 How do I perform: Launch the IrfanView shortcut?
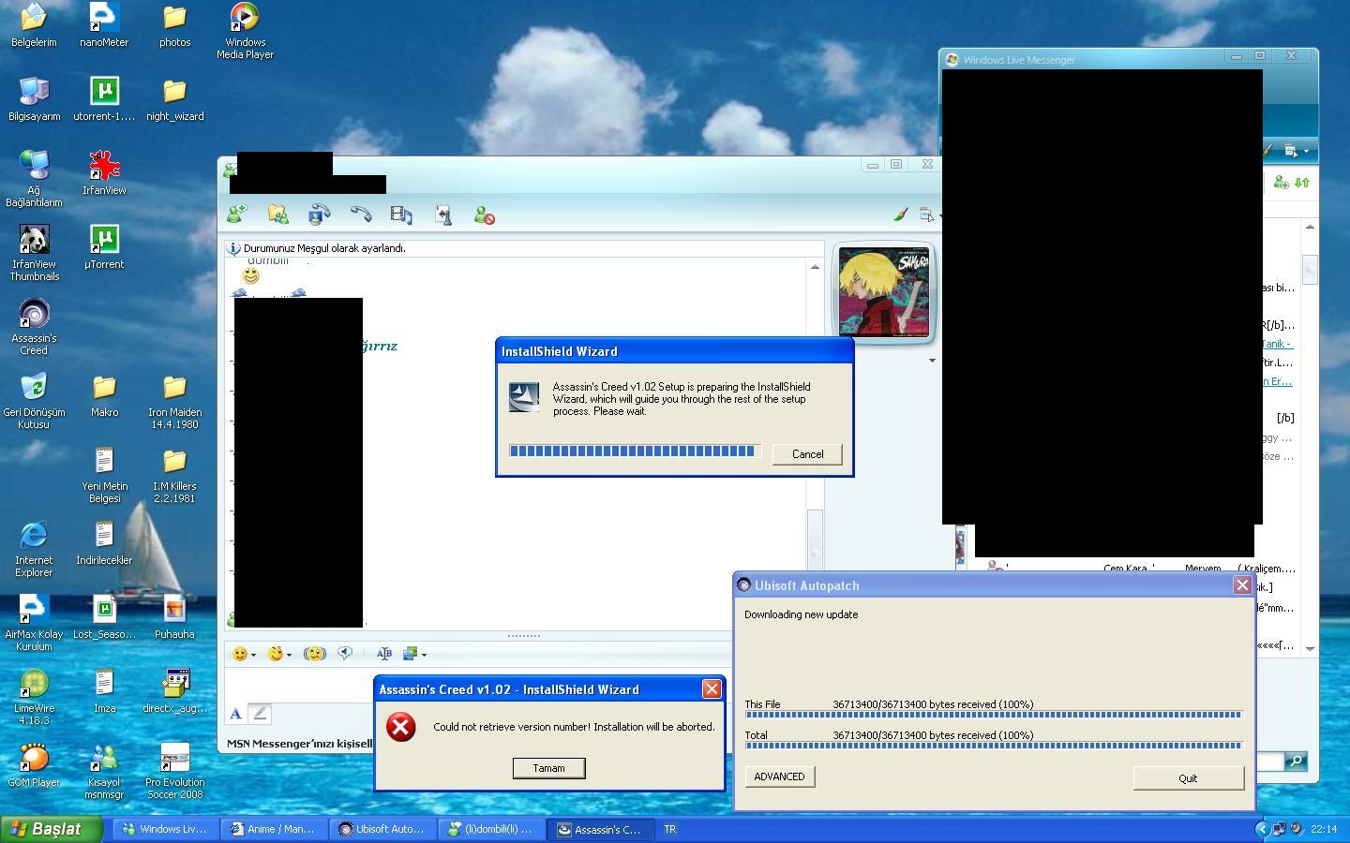104,173
